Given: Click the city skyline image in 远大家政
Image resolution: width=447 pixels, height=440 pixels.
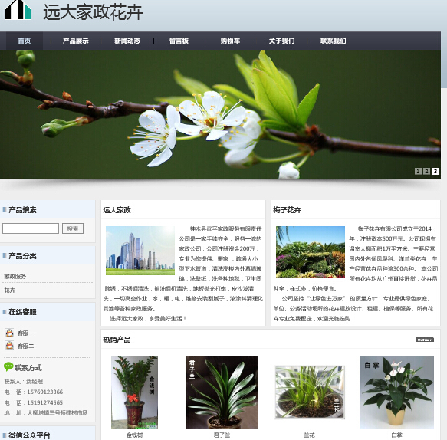Looking at the screenshot, I should (x=140, y=251).
